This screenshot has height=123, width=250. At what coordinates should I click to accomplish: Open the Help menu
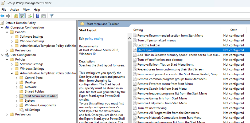pyautogui.click(x=37, y=10)
